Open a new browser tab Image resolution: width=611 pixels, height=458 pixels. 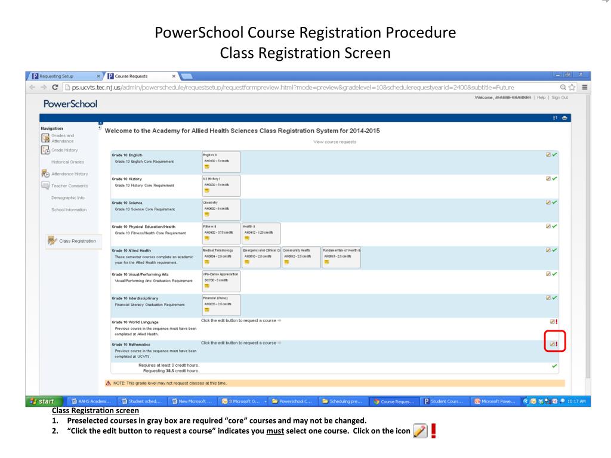click(x=187, y=76)
